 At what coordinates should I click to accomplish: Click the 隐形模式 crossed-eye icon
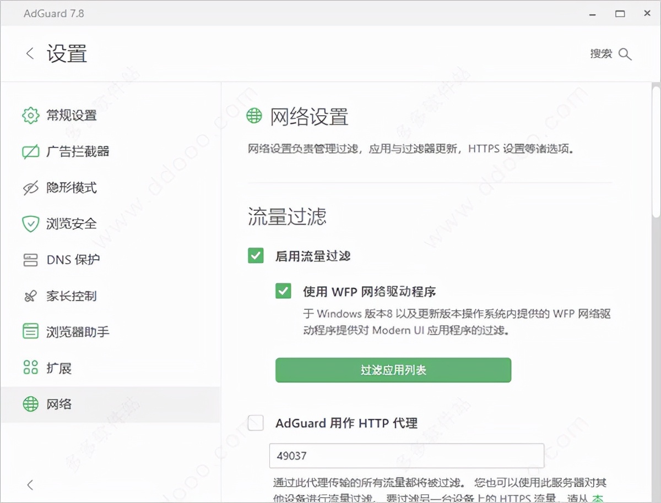[30, 188]
